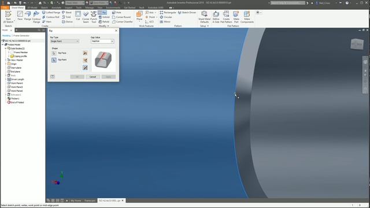Start a 2D Sketch from the ribbon
Screen dimensions: 370x208
pyautogui.click(x=8, y=17)
